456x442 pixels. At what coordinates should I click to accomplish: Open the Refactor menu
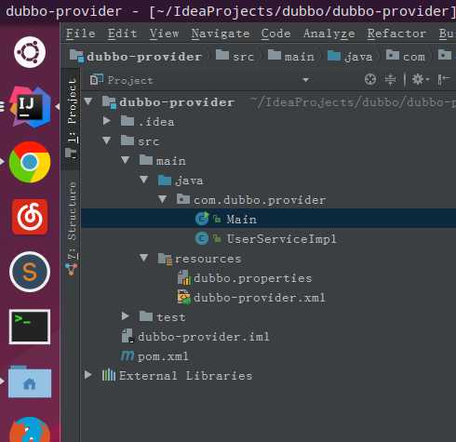(396, 33)
